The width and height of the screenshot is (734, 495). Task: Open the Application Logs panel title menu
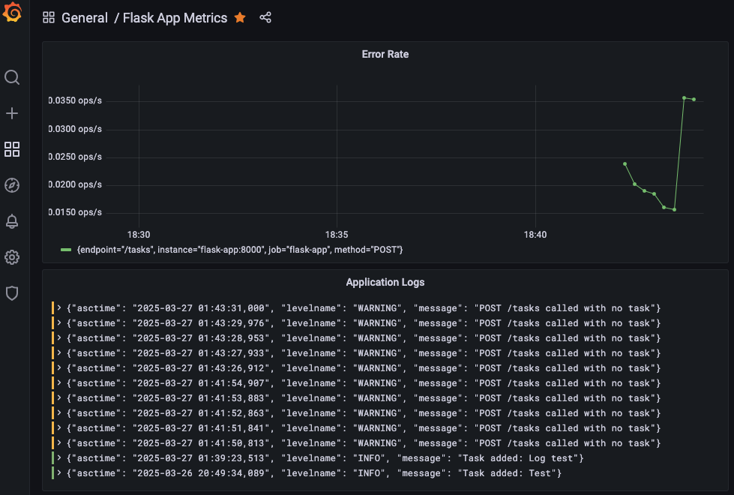pyautogui.click(x=385, y=283)
